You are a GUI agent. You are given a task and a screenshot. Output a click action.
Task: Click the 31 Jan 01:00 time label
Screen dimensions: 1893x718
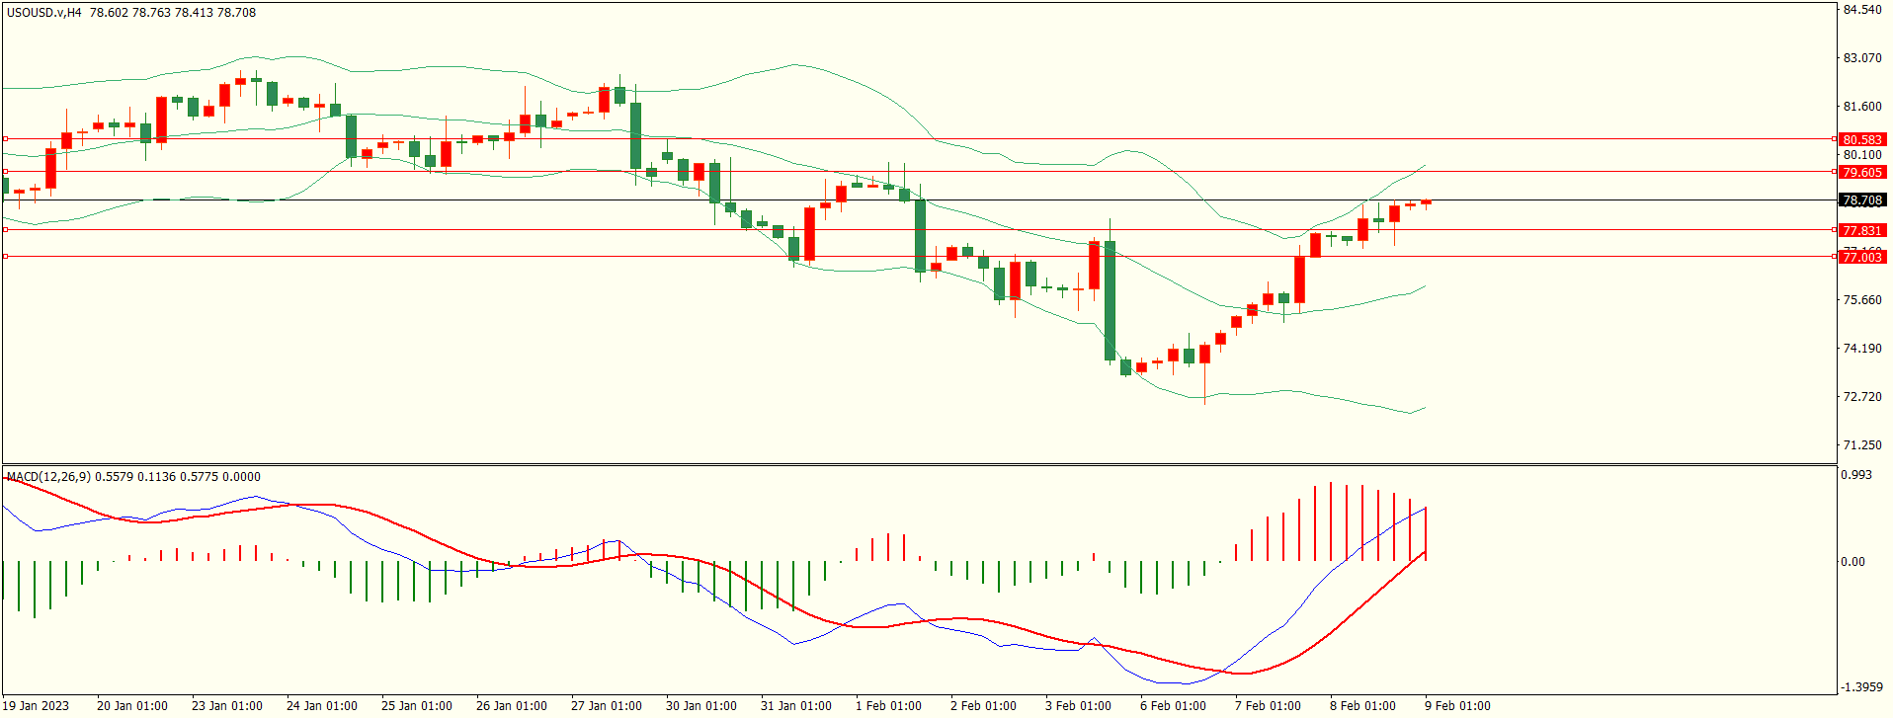(796, 706)
